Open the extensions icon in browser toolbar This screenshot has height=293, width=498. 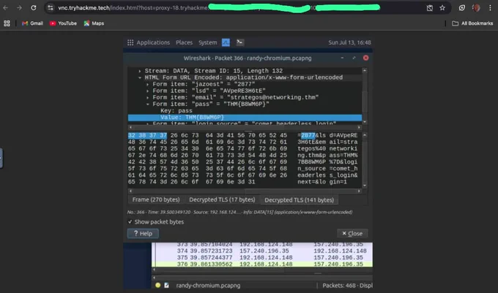(462, 8)
